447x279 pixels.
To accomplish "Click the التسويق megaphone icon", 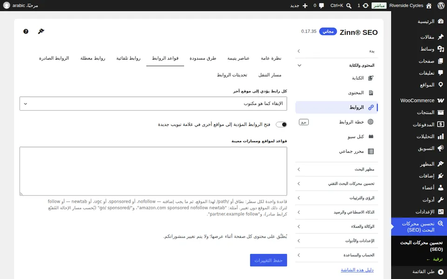I will 441,148.
